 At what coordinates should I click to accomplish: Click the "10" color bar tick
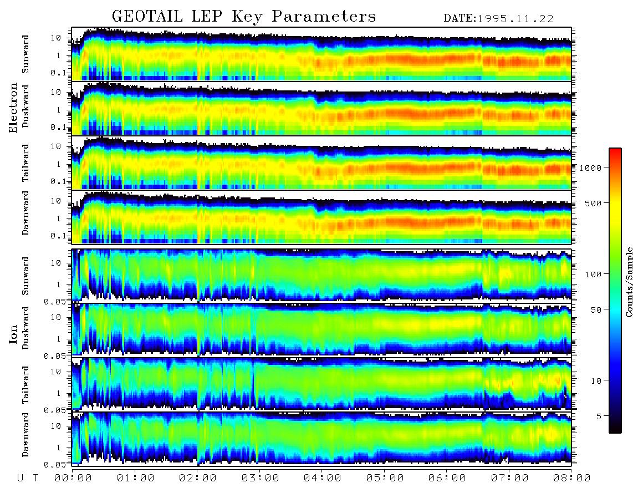[595, 381]
